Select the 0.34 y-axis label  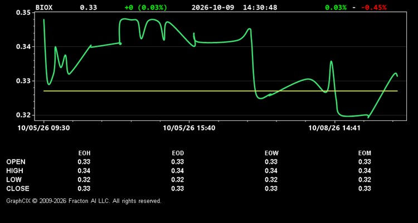coord(23,47)
